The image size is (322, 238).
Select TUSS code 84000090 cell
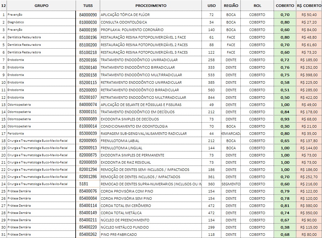coord(88,15)
